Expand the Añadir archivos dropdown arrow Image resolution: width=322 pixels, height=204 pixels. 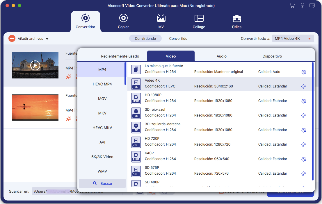tap(47, 39)
